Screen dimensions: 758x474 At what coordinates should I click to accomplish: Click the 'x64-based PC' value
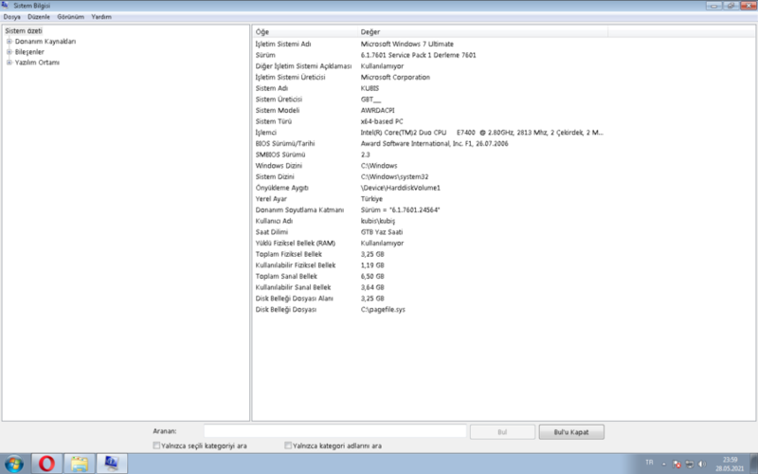point(382,122)
